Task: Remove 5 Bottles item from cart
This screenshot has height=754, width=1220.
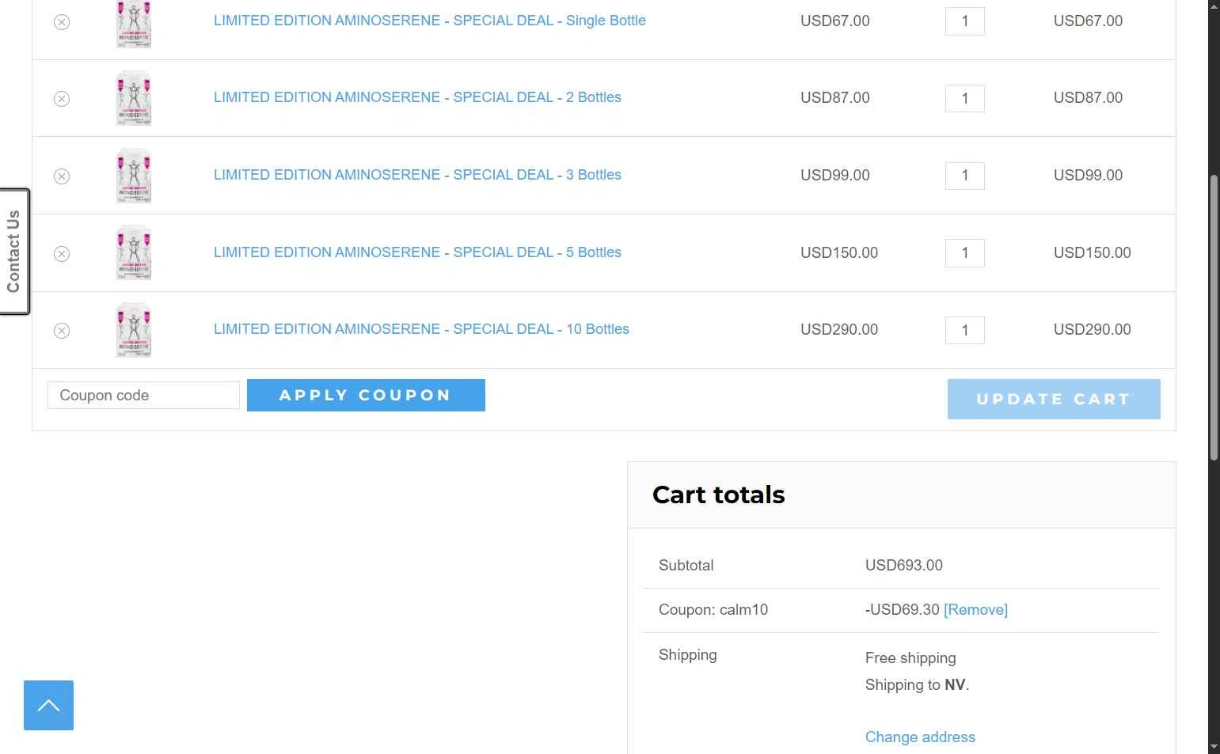Action: click(x=62, y=254)
